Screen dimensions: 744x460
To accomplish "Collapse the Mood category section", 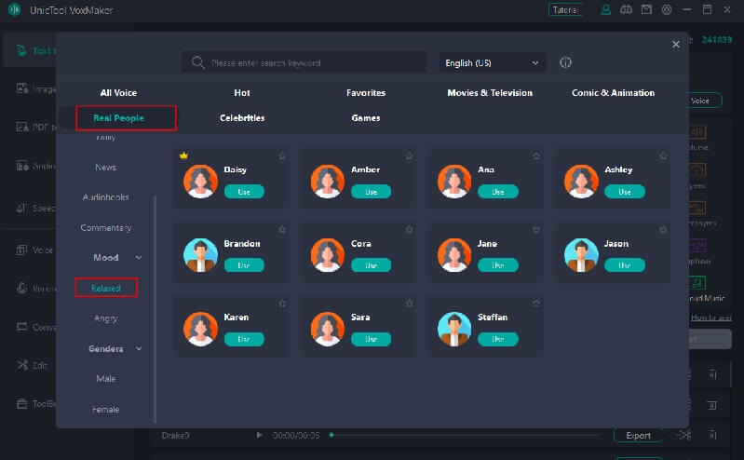I will pos(139,258).
